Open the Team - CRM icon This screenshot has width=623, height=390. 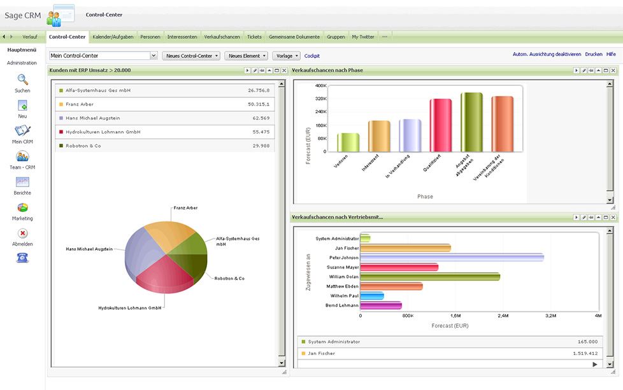pyautogui.click(x=22, y=157)
